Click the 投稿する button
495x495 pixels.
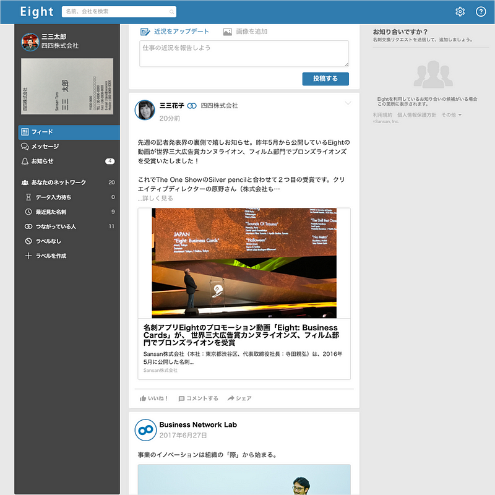[x=325, y=79]
